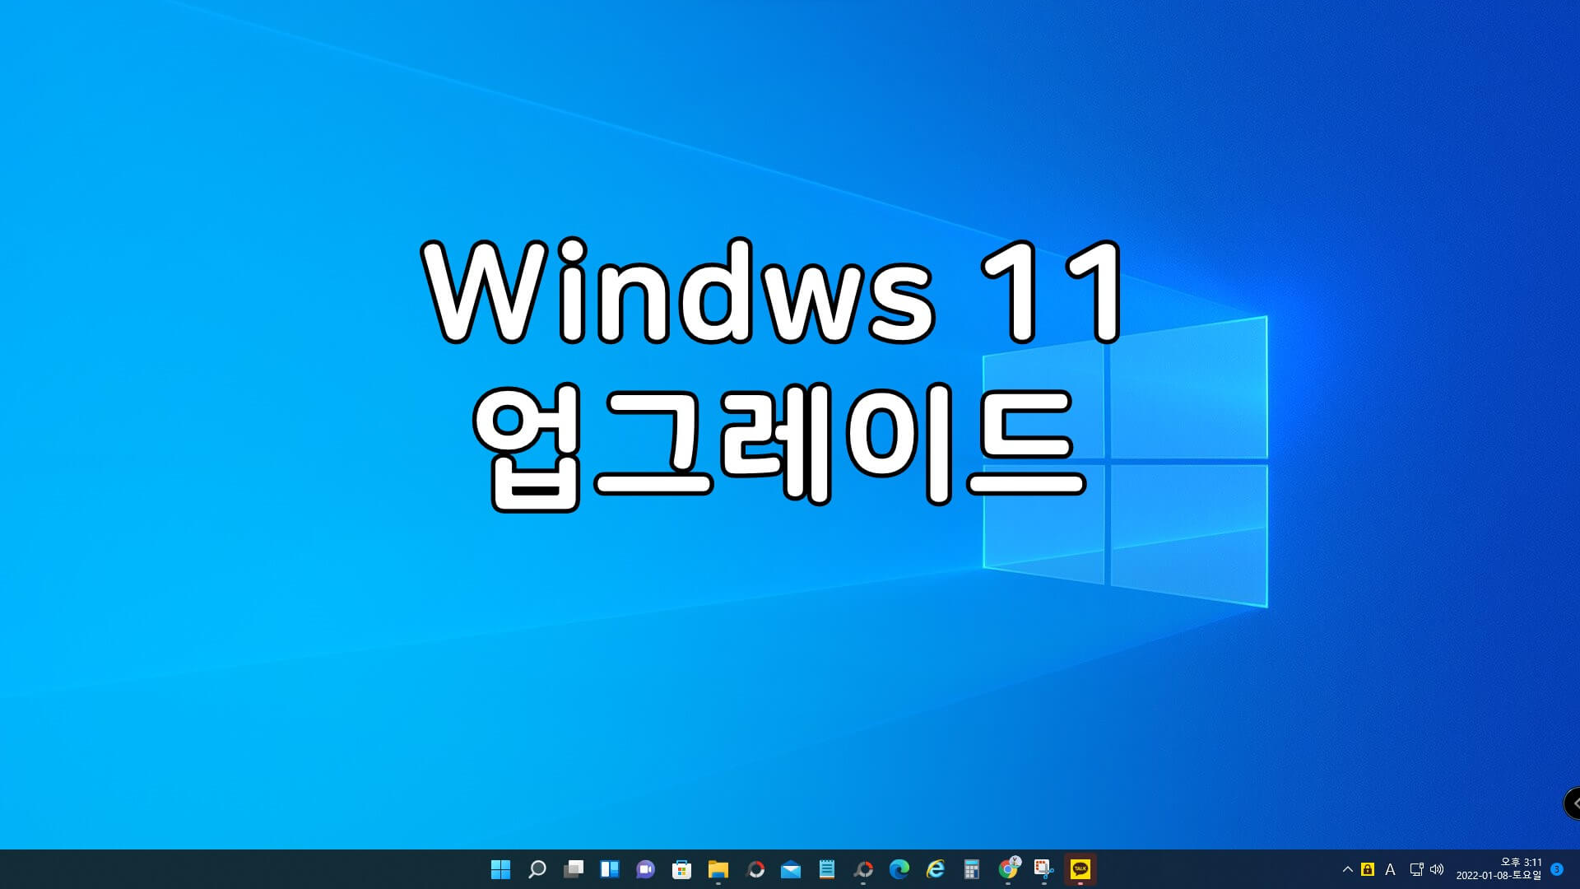Viewport: 1580px width, 889px height.
Task: Open the volume speaker tray icon
Action: coord(1437,869)
